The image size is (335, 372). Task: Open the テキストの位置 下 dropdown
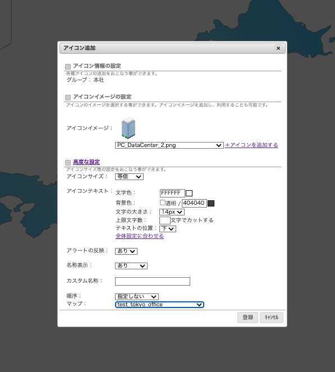(x=167, y=229)
